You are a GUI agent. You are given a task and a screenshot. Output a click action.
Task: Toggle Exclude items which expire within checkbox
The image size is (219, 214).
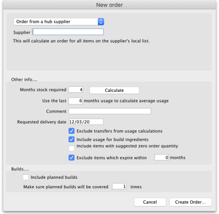(x=72, y=157)
